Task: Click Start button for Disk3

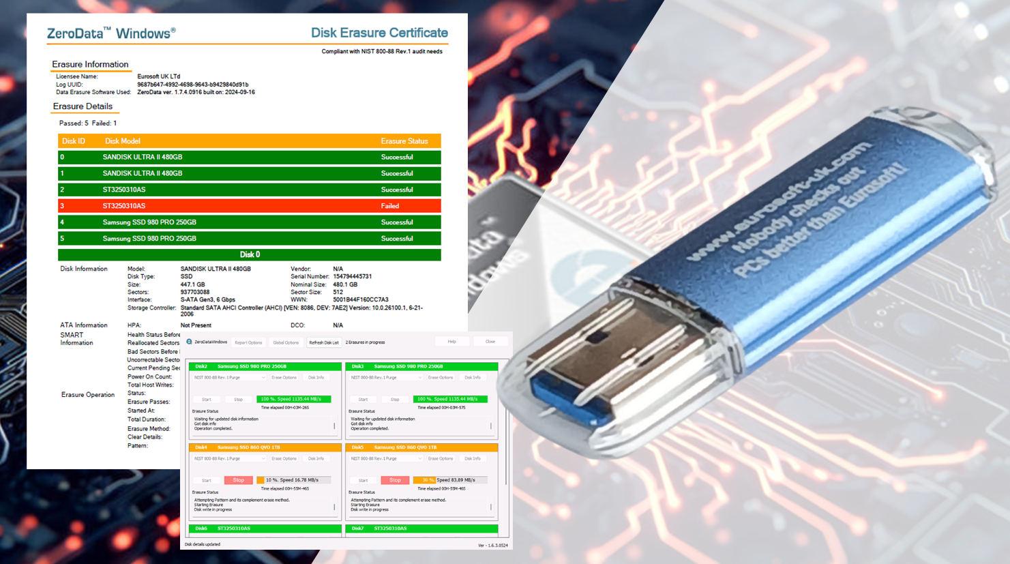Action: tap(363, 399)
